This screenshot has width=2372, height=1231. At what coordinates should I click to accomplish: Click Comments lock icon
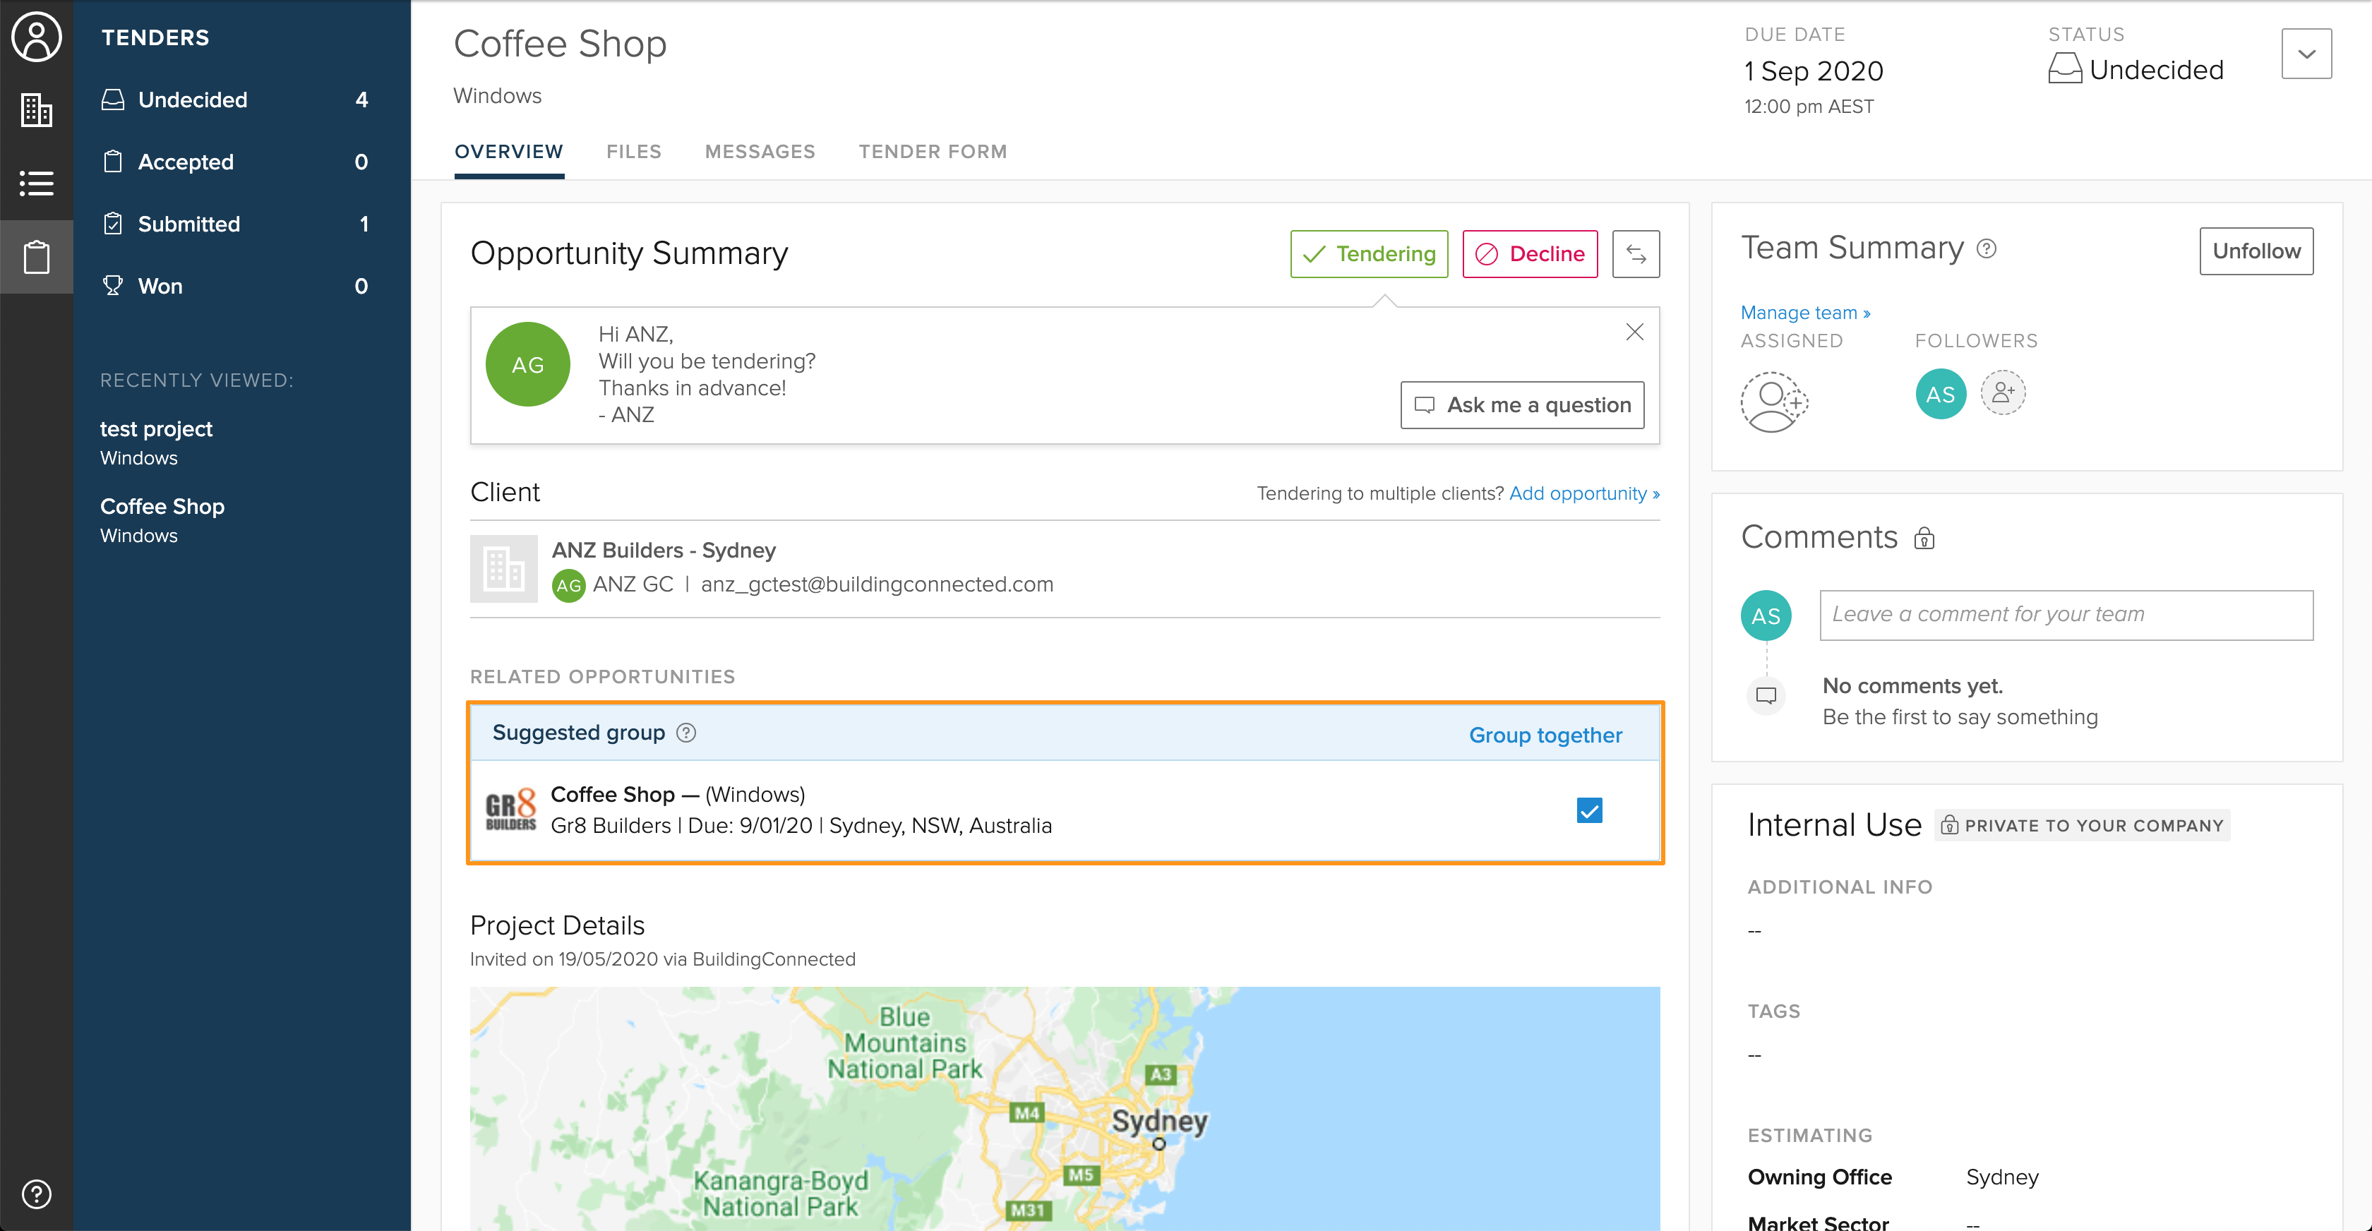pos(1924,539)
